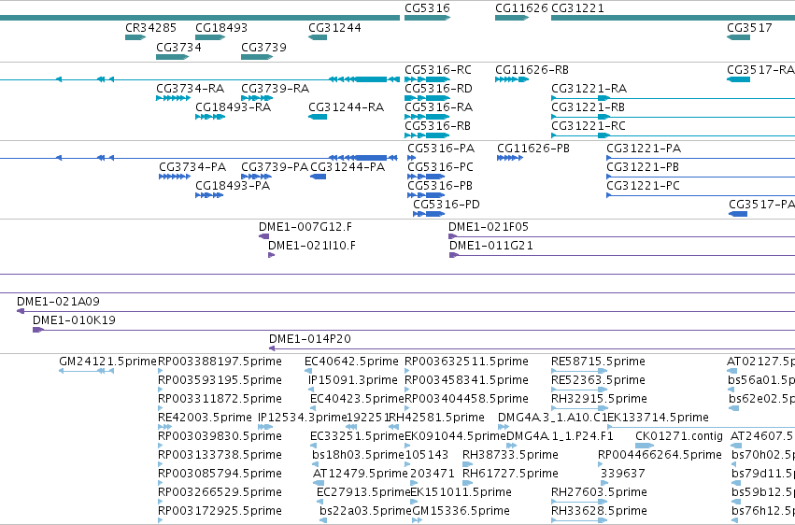Image resolution: width=795 pixels, height=525 pixels.
Task: Select the CG11626-RB transcript
Action: [512, 79]
